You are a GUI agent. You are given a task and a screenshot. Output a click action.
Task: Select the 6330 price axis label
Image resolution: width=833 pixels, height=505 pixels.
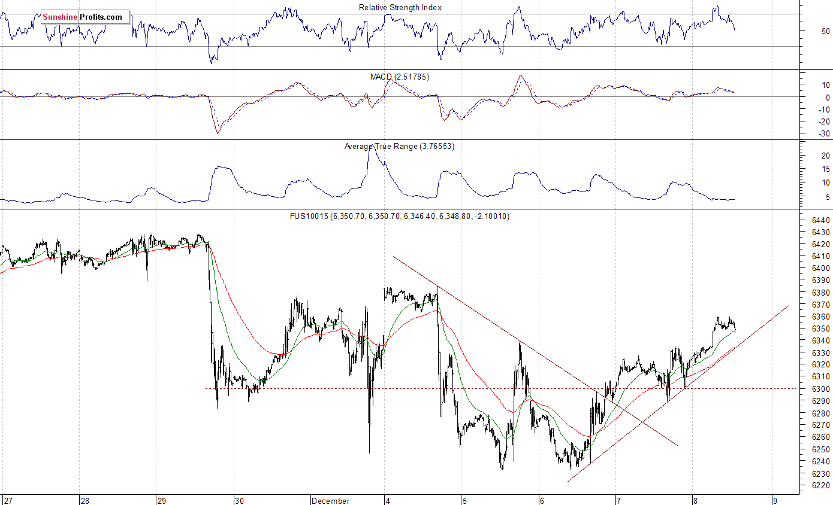tap(820, 352)
